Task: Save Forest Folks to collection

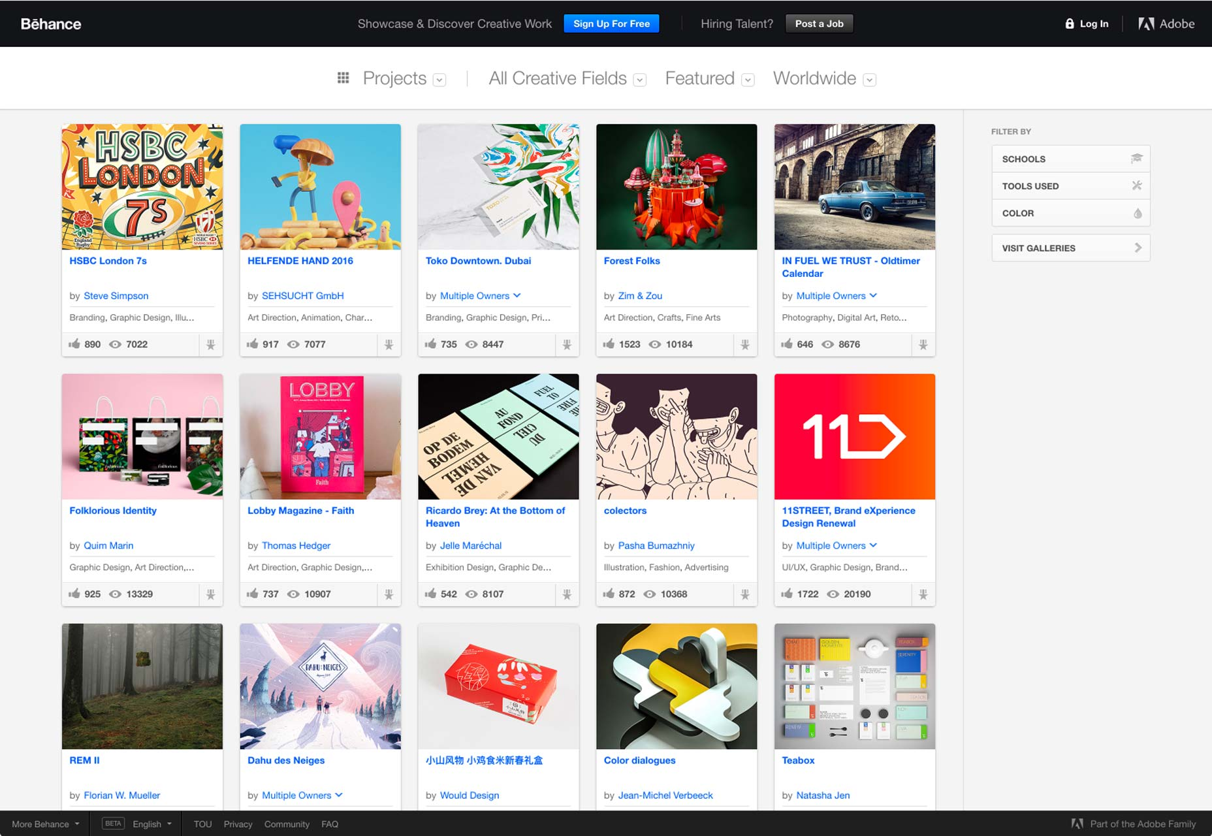Action: [x=745, y=345]
